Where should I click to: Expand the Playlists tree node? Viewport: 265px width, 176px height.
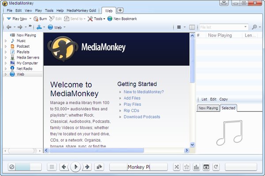(x=6, y=52)
